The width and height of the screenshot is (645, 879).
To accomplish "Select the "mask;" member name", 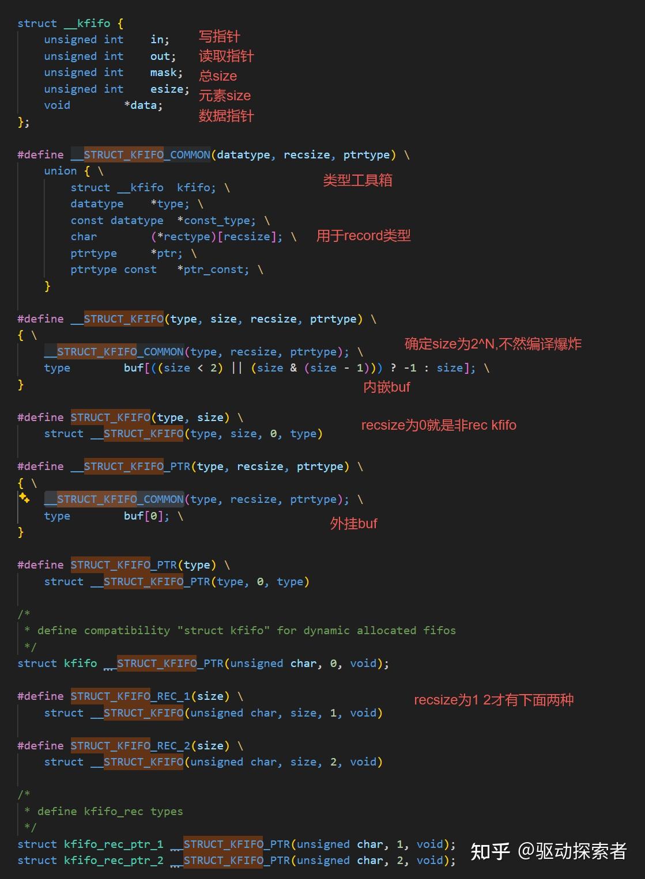I will (167, 73).
